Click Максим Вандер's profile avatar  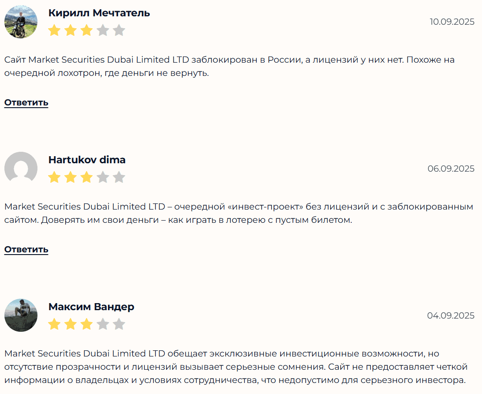pos(21,315)
